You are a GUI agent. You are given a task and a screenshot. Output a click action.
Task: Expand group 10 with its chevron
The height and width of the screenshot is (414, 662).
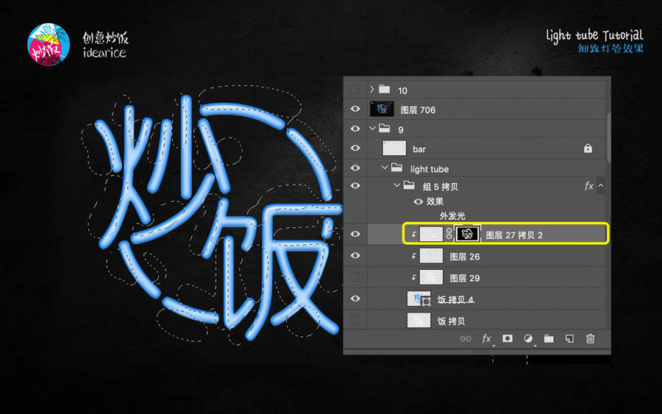372,89
